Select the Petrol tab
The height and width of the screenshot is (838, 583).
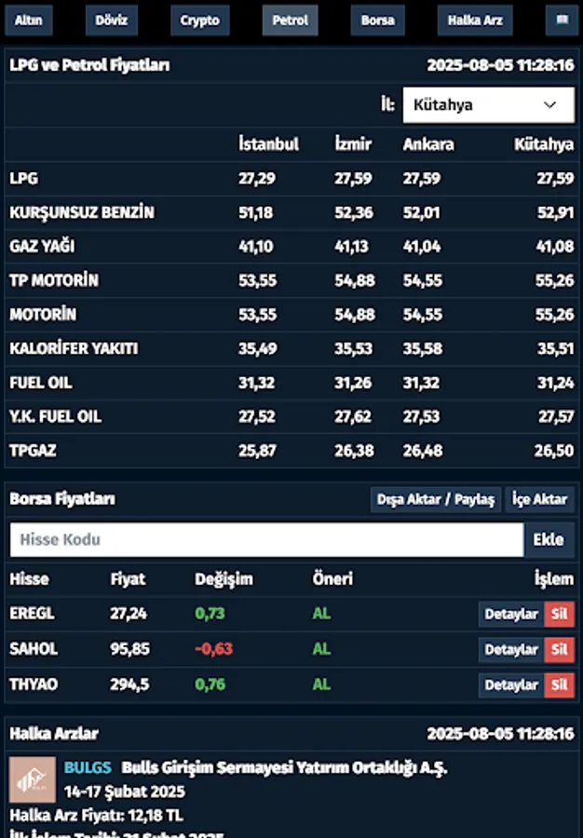point(290,19)
